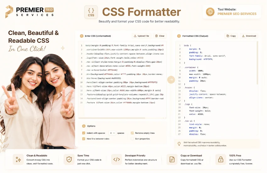Copy the formatted CSS output
267x173 pixels.
[231, 36]
